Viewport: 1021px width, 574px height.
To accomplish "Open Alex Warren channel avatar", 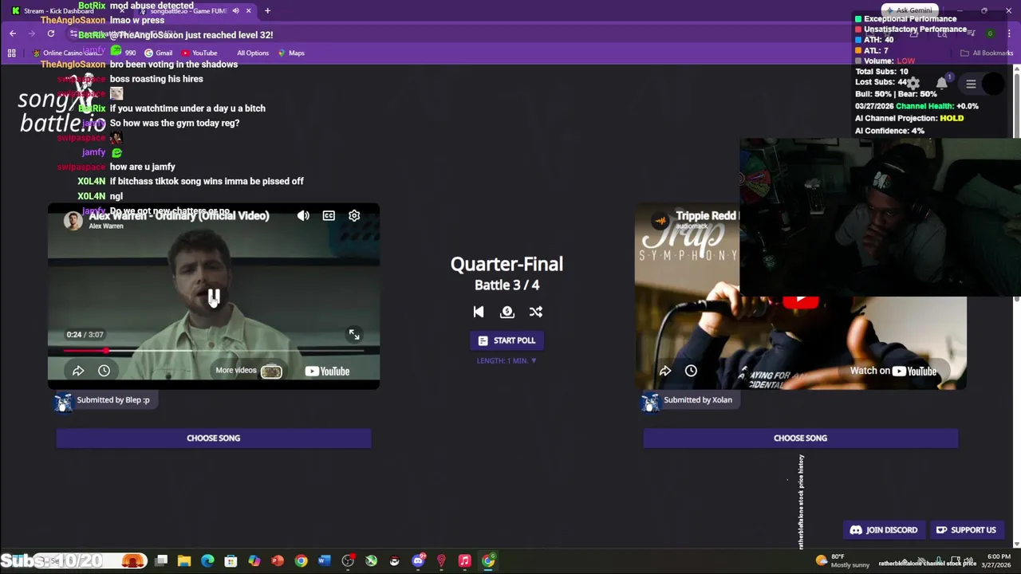I will click(73, 221).
